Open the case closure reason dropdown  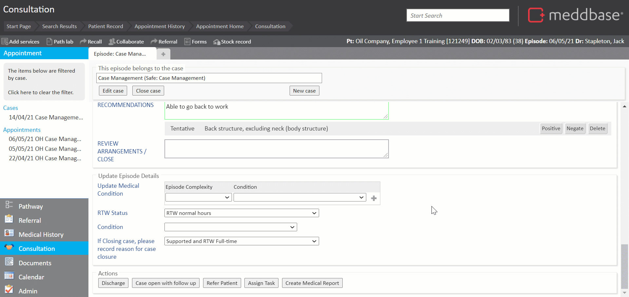coord(241,241)
